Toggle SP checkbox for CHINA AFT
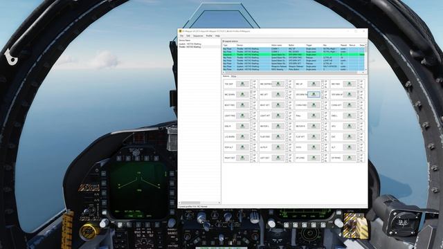443x249 pixels. coord(358,102)
